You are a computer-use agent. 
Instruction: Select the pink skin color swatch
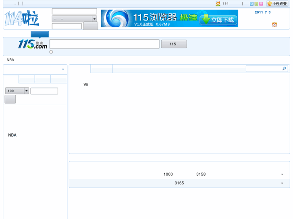(x=261, y=4)
